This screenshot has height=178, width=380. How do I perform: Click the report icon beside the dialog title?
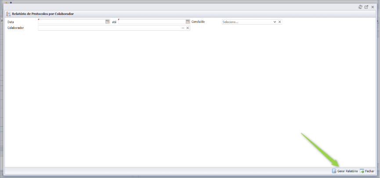point(9,14)
